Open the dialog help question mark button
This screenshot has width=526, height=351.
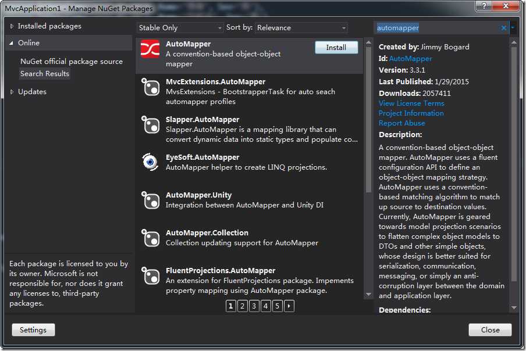pos(484,6)
